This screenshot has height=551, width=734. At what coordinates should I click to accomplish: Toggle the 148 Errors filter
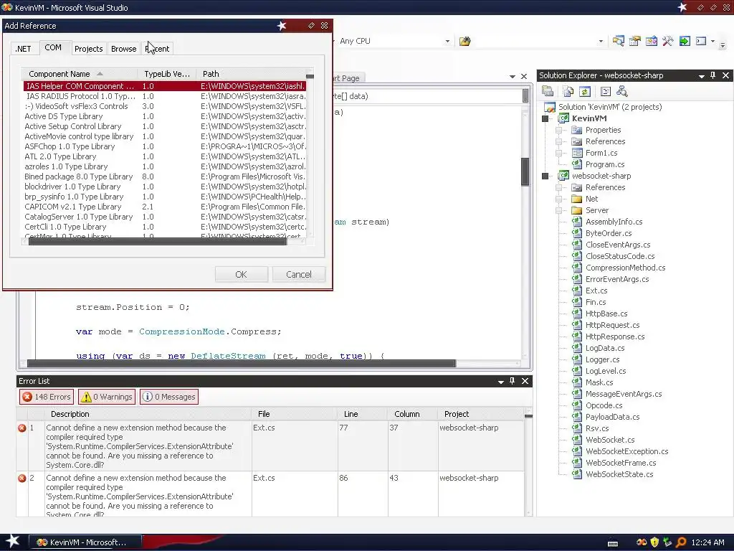[x=47, y=397]
